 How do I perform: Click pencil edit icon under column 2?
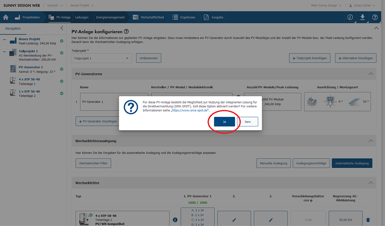234,220
